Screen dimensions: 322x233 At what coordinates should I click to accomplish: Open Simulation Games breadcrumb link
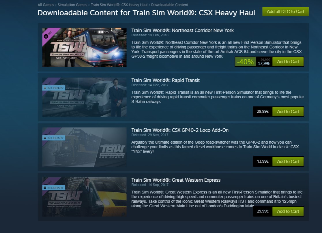pyautogui.click(x=72, y=5)
